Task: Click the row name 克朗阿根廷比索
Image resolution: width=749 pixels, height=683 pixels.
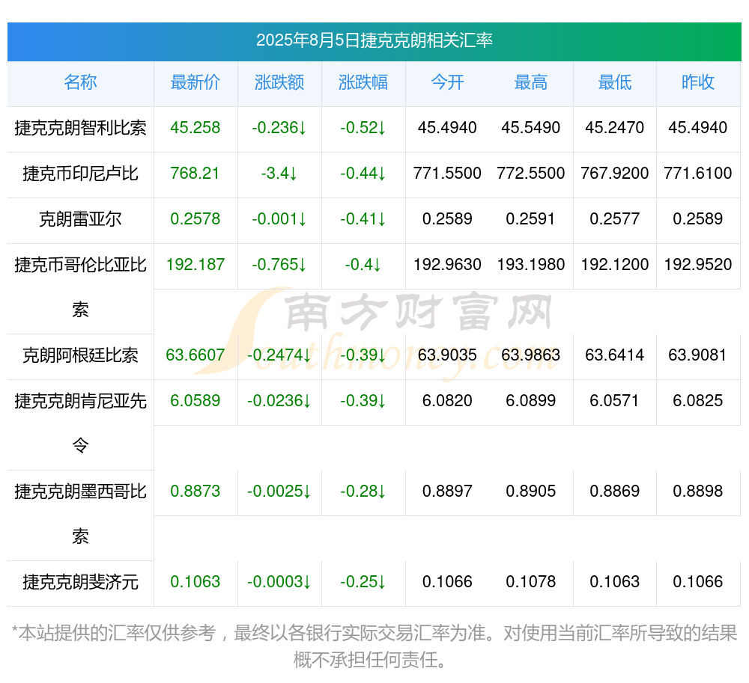Action: tap(80, 355)
